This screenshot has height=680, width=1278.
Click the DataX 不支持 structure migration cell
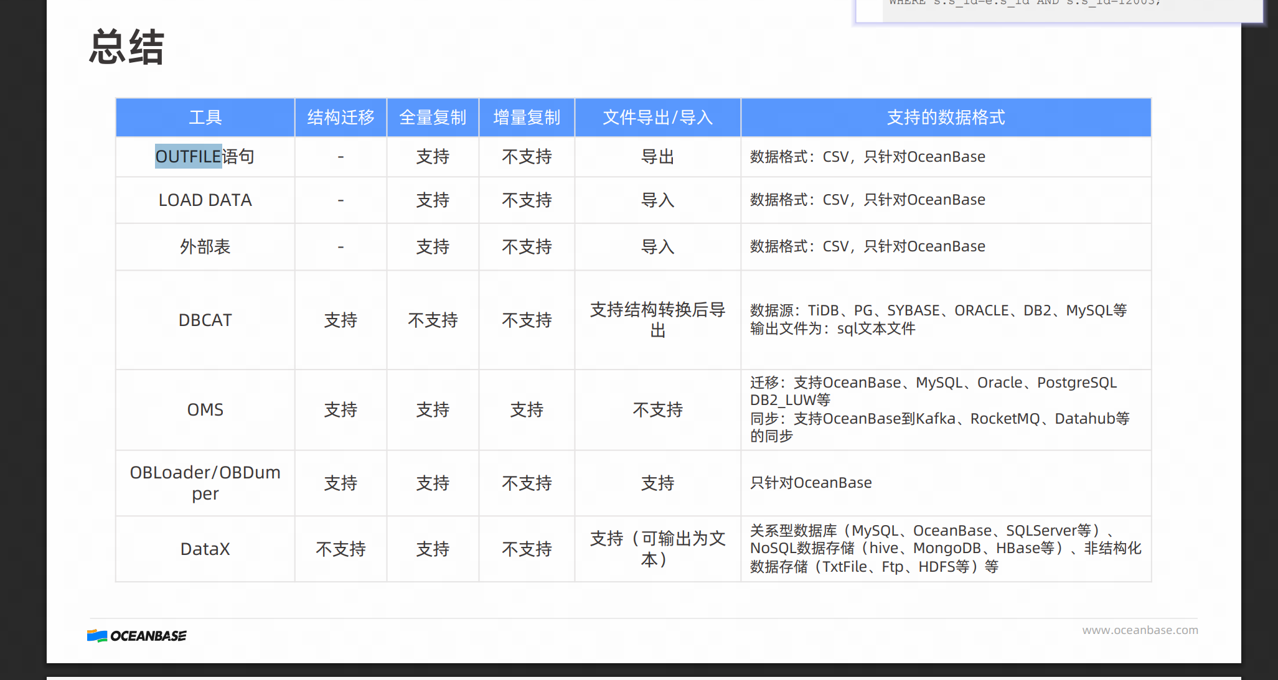(341, 549)
